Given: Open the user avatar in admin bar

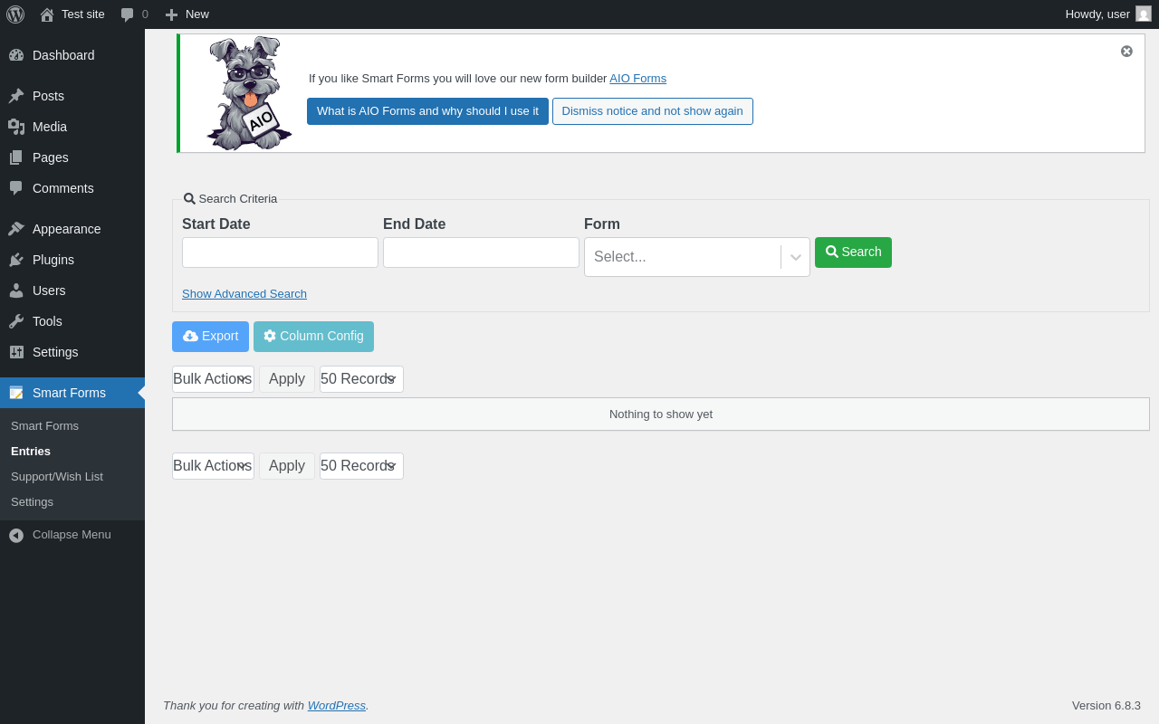Looking at the screenshot, I should click(1144, 14).
